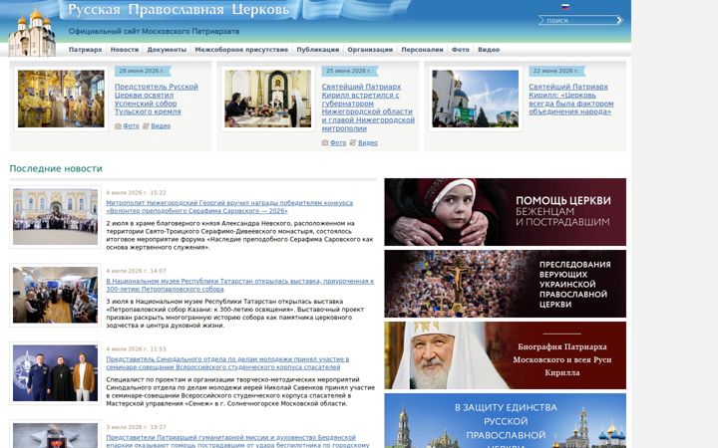Viewport: 718px width, 448px height.
Task: Open the Фото menu item
Action: pyautogui.click(x=461, y=50)
